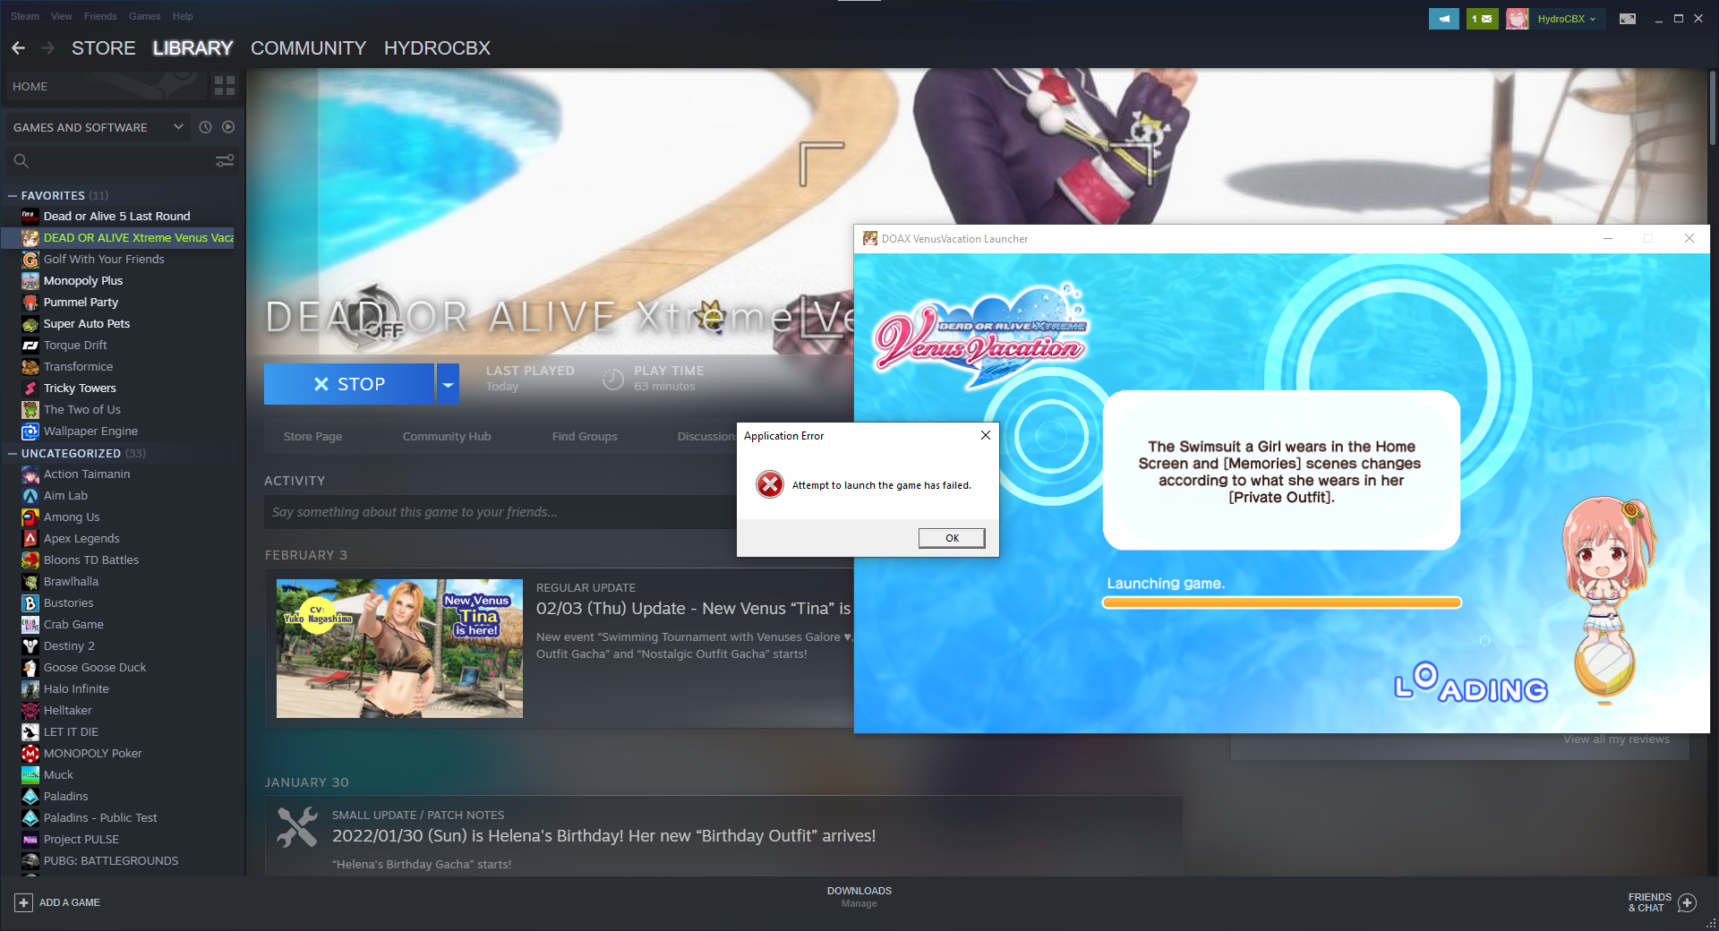1719x931 pixels.
Task: Open the Steam menu
Action: [x=25, y=16]
